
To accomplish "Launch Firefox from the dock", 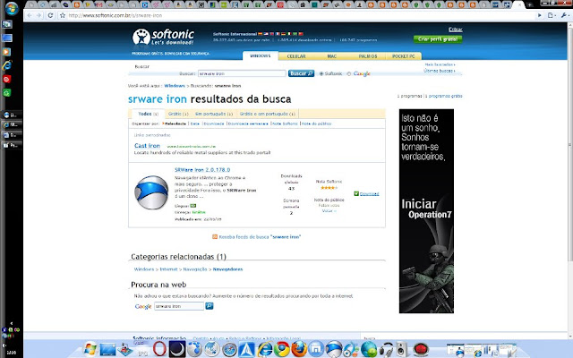I will tap(298, 349).
